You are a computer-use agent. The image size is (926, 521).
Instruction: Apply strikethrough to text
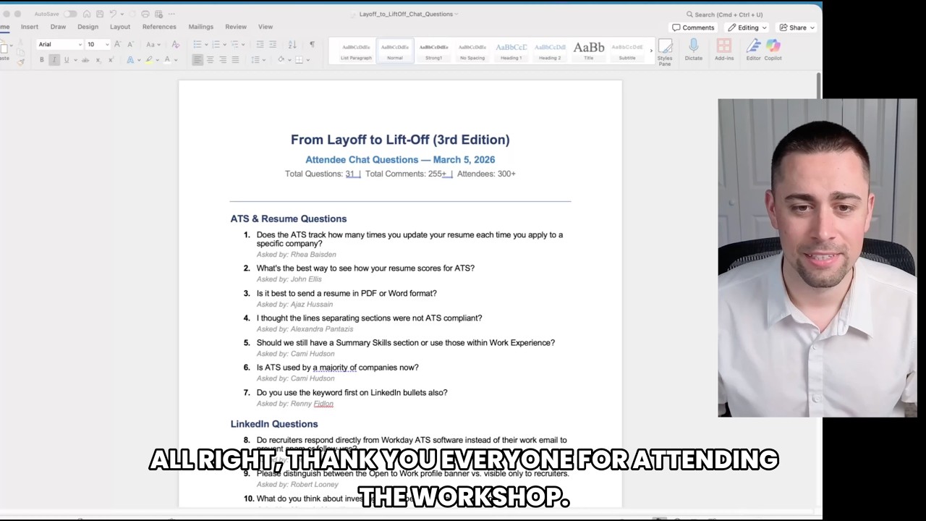pos(85,59)
